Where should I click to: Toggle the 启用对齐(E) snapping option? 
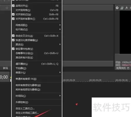point(37,6)
